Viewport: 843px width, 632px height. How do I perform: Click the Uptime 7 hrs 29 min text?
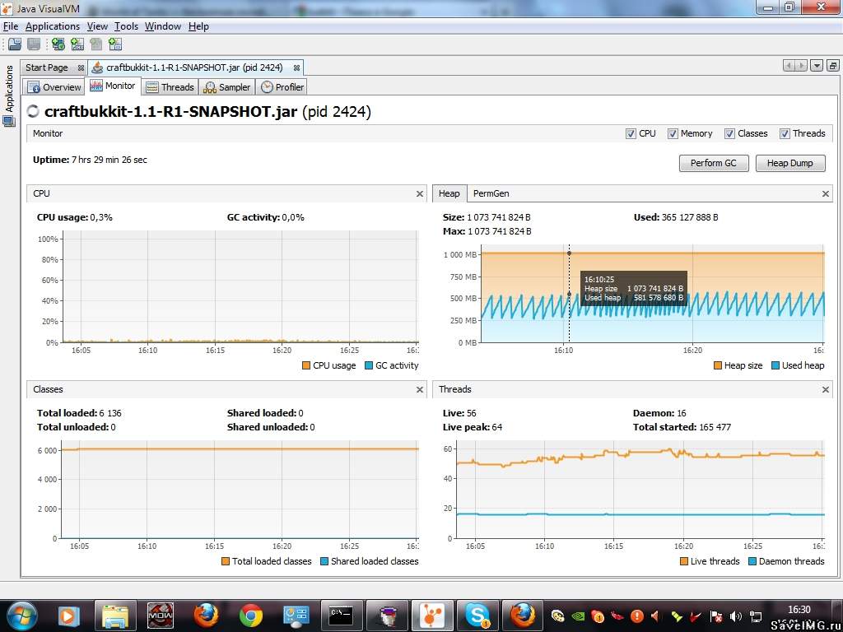90,160
